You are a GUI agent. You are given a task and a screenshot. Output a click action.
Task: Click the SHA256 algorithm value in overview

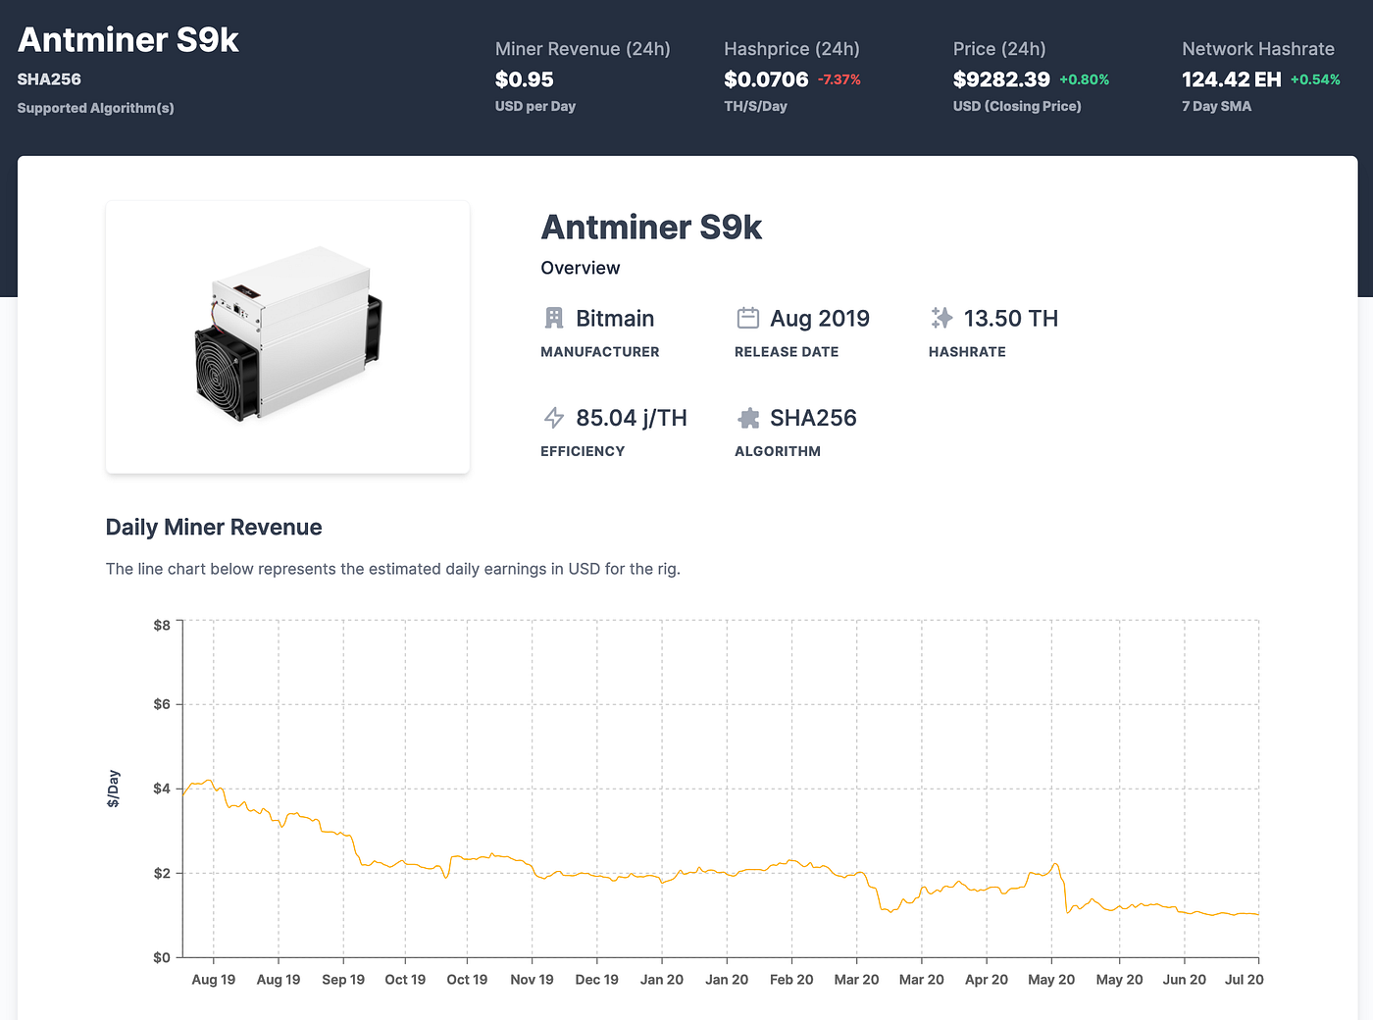[813, 418]
